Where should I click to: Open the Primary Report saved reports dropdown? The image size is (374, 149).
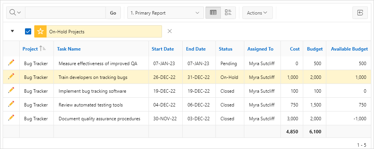pyautogui.click(x=165, y=13)
